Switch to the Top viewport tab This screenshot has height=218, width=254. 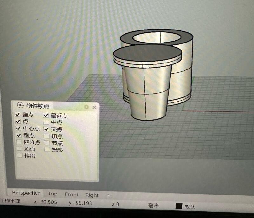click(52, 194)
